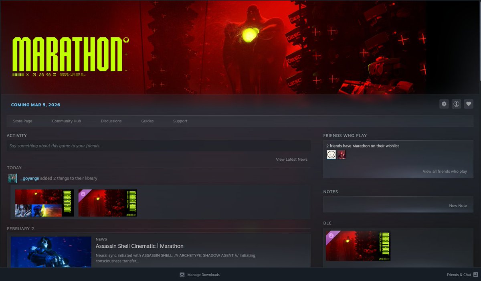Click the DLC section heading
The width and height of the screenshot is (481, 281).
pyautogui.click(x=327, y=223)
